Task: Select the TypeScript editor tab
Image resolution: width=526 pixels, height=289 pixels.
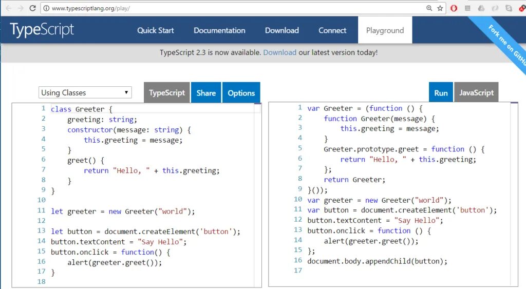Action: (x=167, y=92)
